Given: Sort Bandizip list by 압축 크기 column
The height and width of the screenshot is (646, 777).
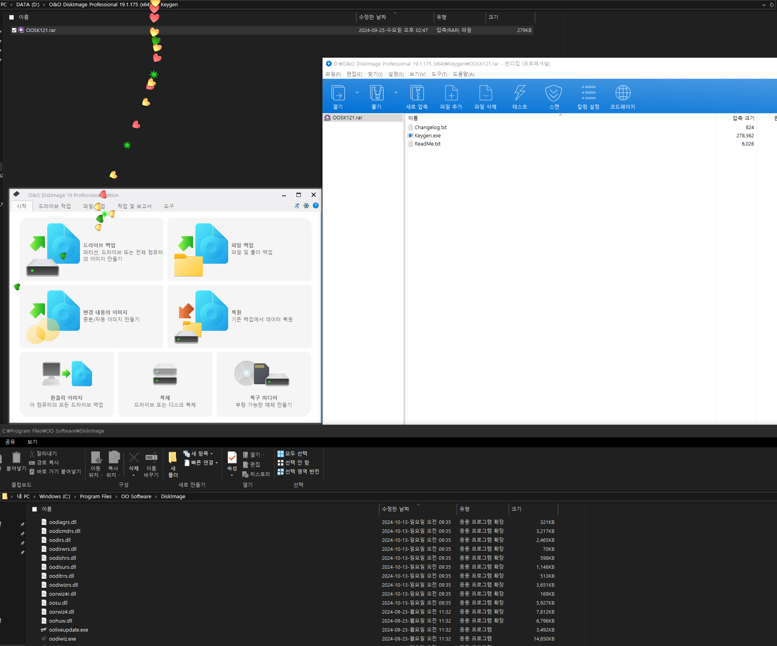Looking at the screenshot, I should click(743, 118).
